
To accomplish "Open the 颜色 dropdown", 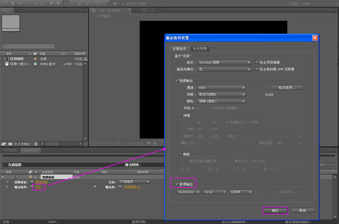I will (221, 101).
